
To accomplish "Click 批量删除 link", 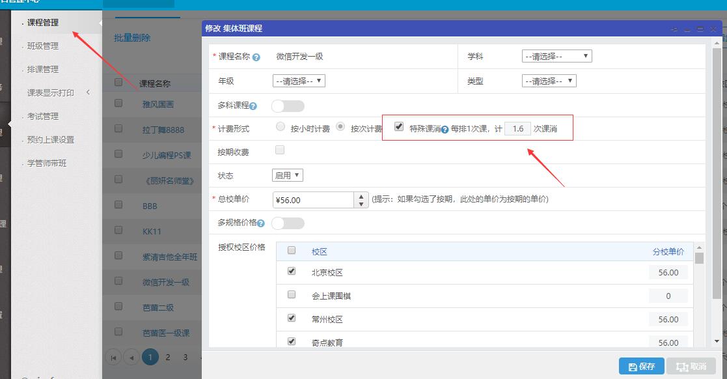I will pos(132,38).
